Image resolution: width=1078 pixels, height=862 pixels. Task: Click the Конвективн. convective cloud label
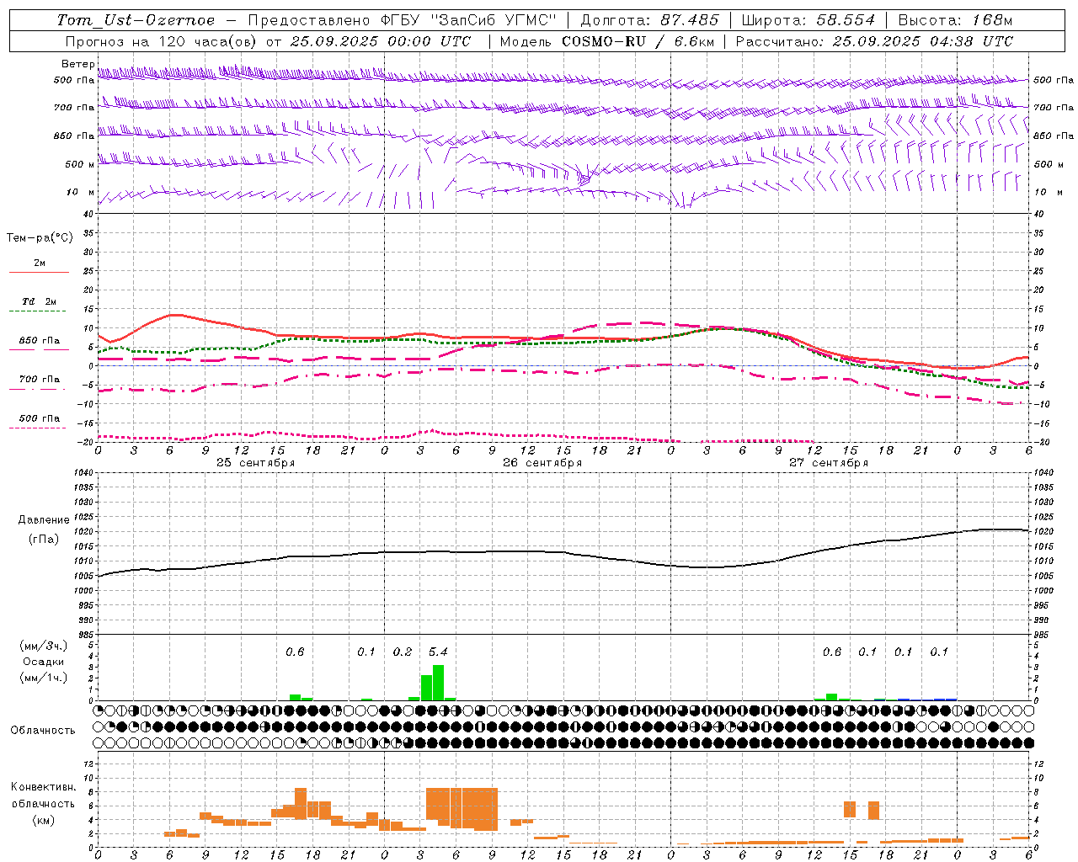[x=43, y=787]
